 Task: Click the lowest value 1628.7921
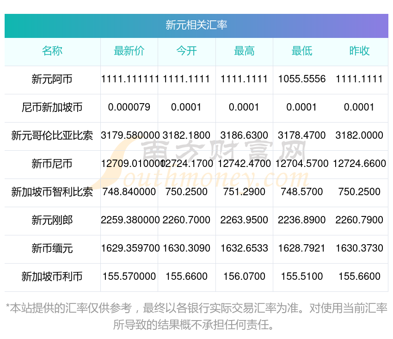[x=302, y=248]
